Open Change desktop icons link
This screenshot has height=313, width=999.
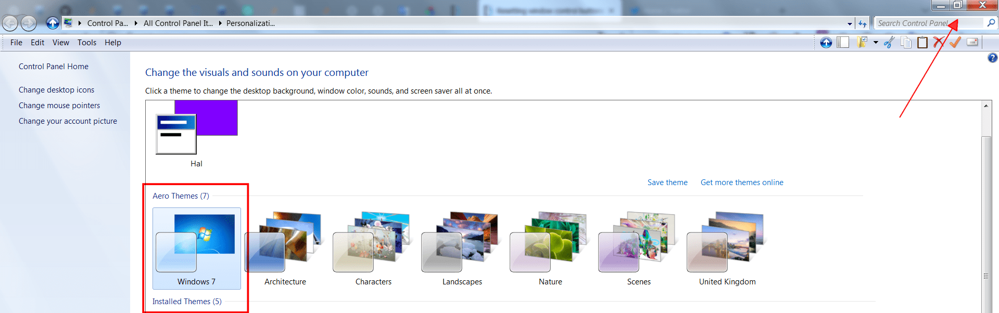56,90
